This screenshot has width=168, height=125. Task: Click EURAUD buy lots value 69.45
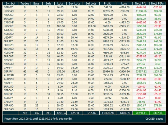74,49
